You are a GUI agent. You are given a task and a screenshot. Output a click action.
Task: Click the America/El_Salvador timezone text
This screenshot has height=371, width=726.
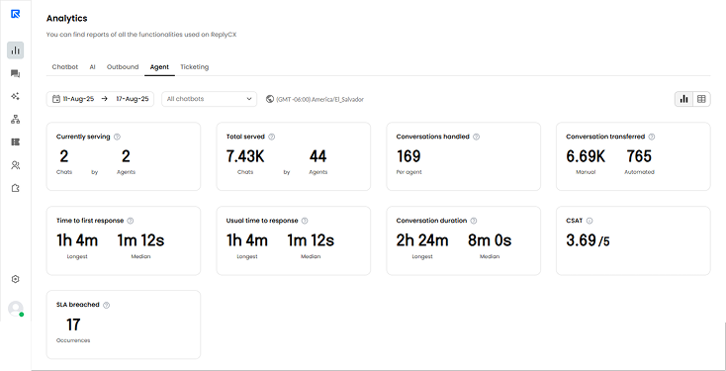[319, 99]
